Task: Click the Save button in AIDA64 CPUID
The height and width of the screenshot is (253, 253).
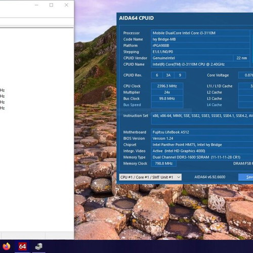Action: [x=246, y=177]
